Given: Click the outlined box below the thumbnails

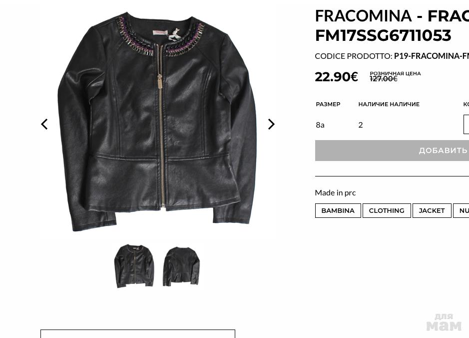Looking at the screenshot, I should click(137, 334).
